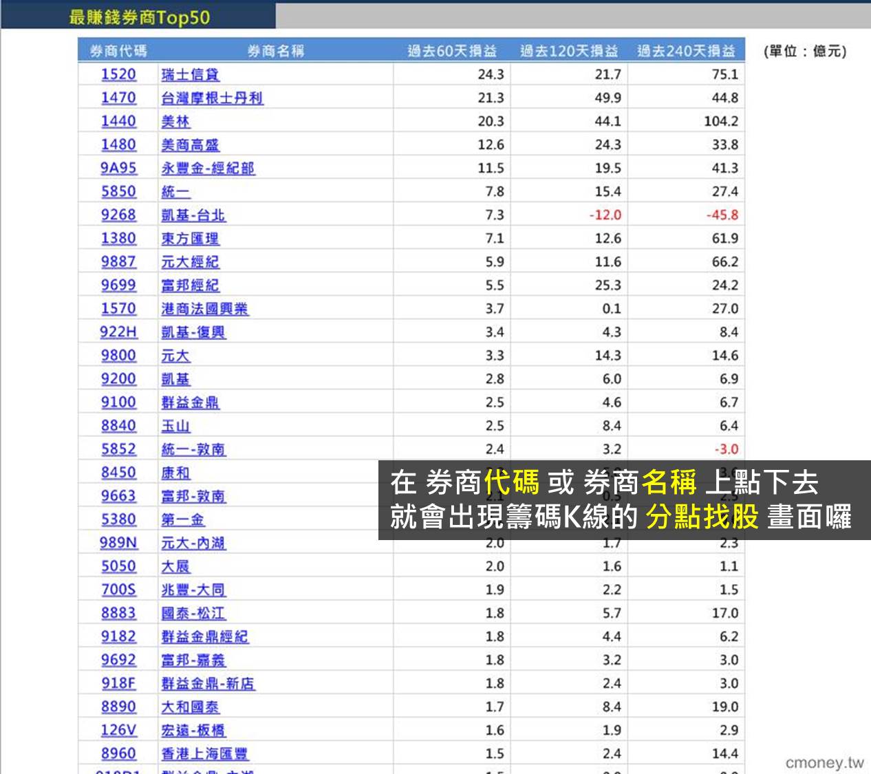The height and width of the screenshot is (774, 871).
Task: Open broker code 9268
Action: pyautogui.click(x=118, y=215)
